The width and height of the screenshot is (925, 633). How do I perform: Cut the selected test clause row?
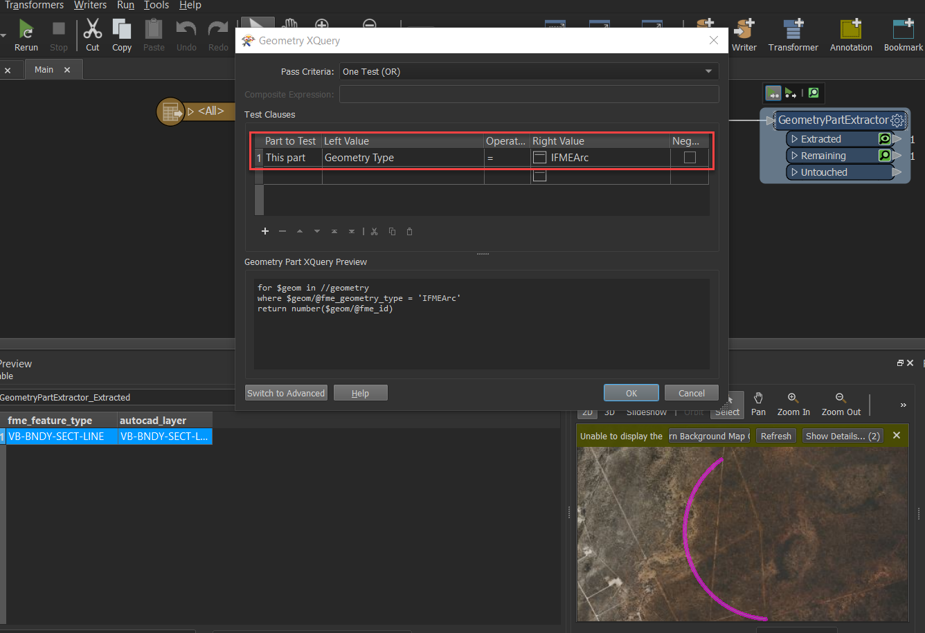374,231
